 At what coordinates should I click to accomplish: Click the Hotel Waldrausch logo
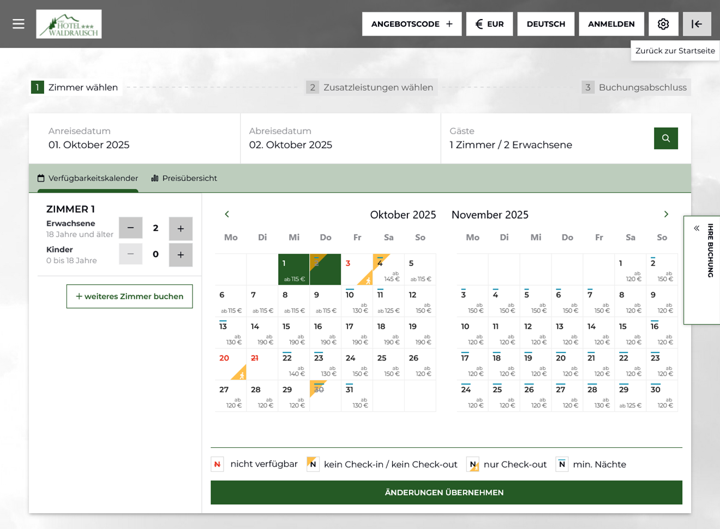click(x=69, y=24)
